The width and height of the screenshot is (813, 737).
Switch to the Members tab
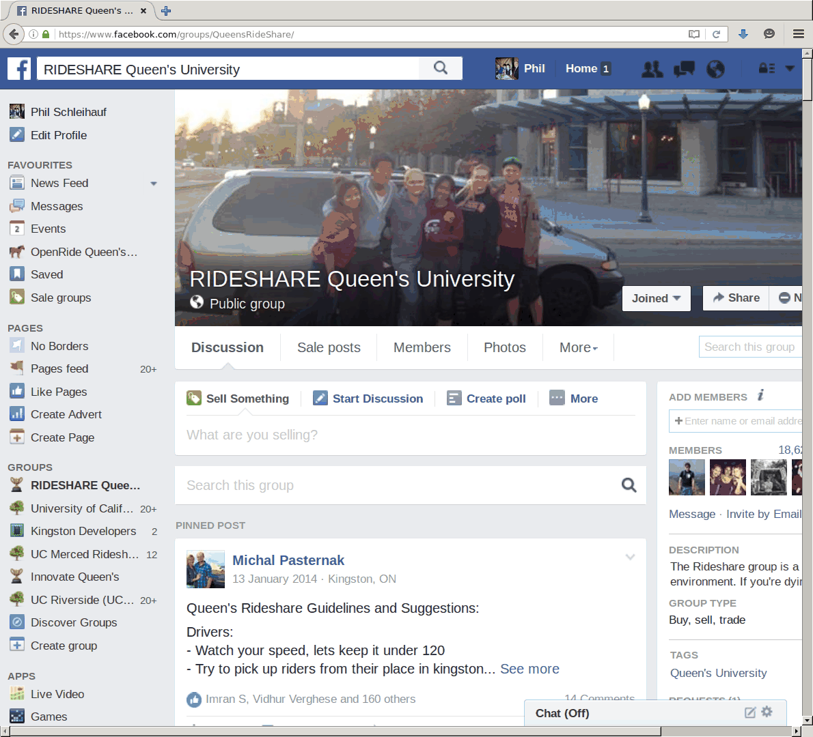[422, 347]
